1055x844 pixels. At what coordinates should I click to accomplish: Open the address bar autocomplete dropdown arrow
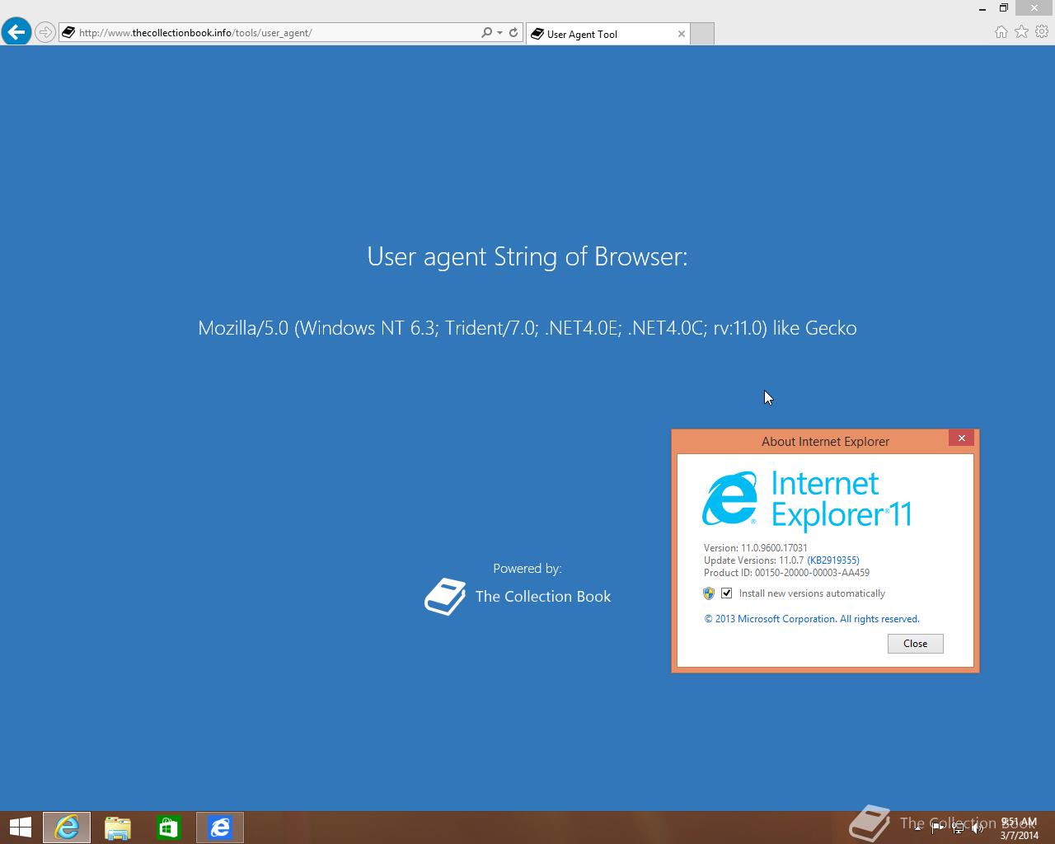(x=499, y=33)
